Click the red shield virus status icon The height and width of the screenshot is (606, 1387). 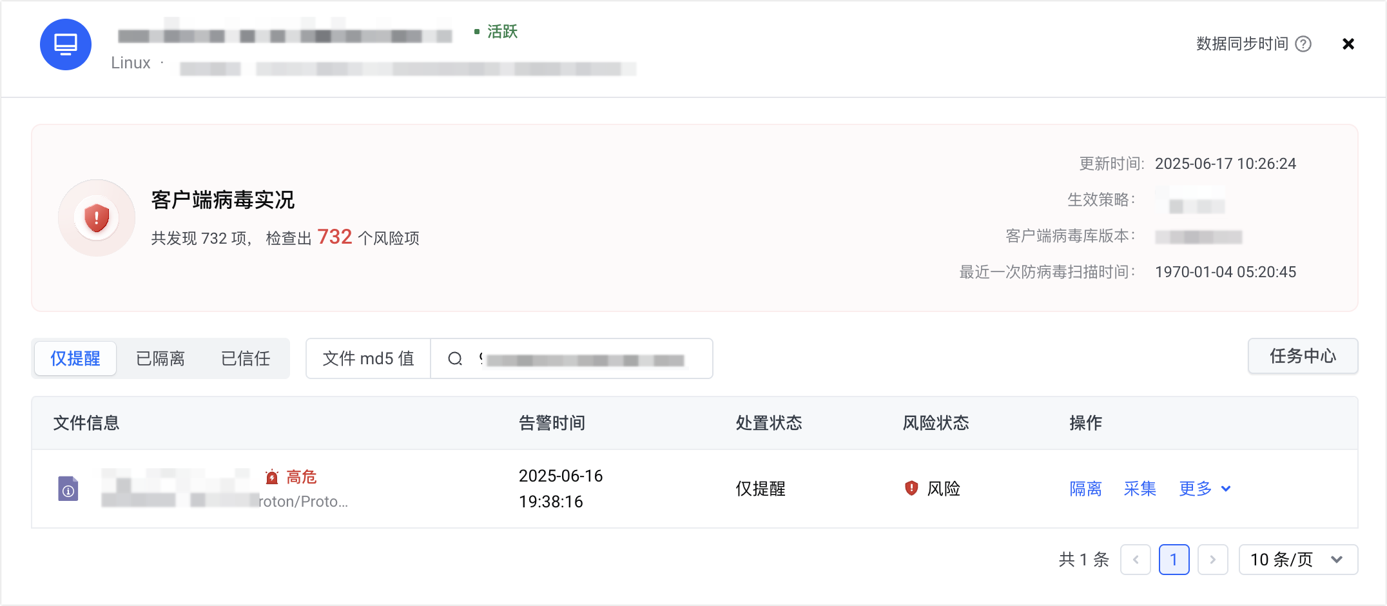pyautogui.click(x=97, y=218)
